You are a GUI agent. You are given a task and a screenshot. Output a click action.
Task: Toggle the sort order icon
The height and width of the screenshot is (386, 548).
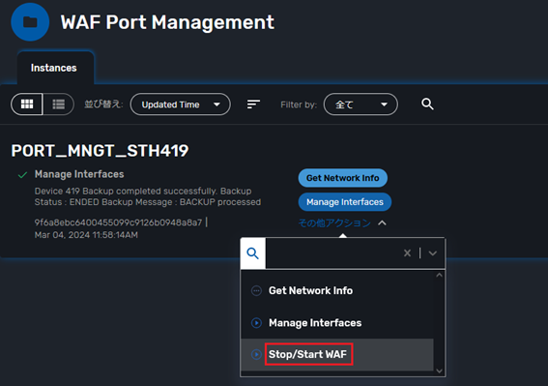pos(253,104)
